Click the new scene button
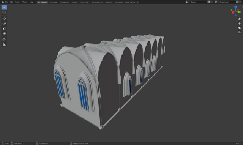Image resolution: width=243 pixels, height=145 pixels. [x=209, y=2]
